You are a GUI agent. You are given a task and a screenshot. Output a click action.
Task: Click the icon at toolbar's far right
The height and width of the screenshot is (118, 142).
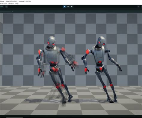point(138,7)
